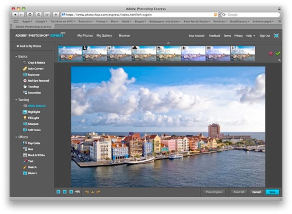This screenshot has width=292, height=214.
Task: Toggle the full screen mode icon
Action: tap(276, 36)
